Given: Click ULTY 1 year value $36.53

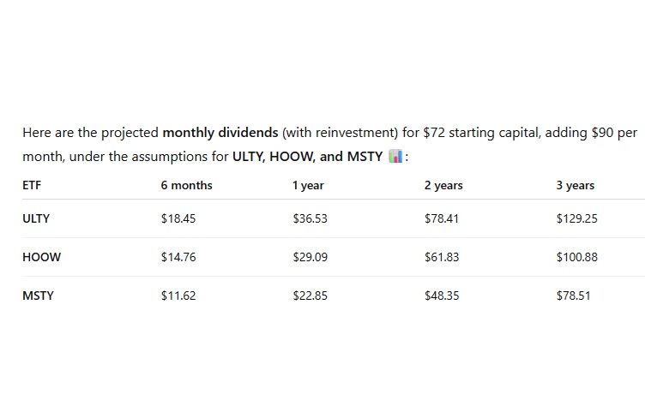Looking at the screenshot, I should 310,218.
